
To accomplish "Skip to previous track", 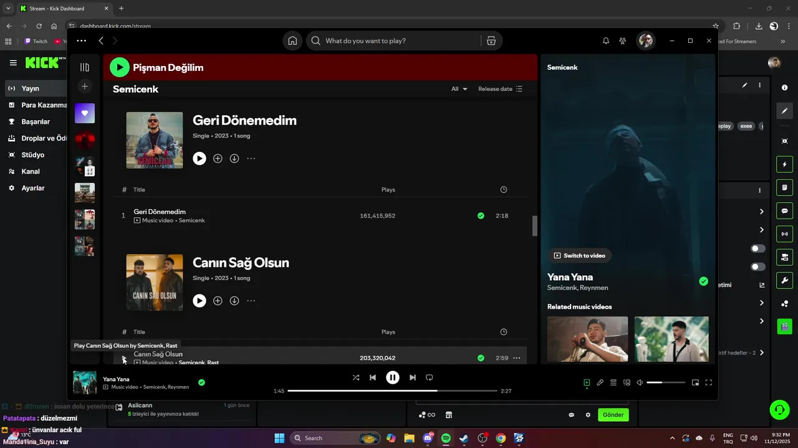I will (373, 378).
